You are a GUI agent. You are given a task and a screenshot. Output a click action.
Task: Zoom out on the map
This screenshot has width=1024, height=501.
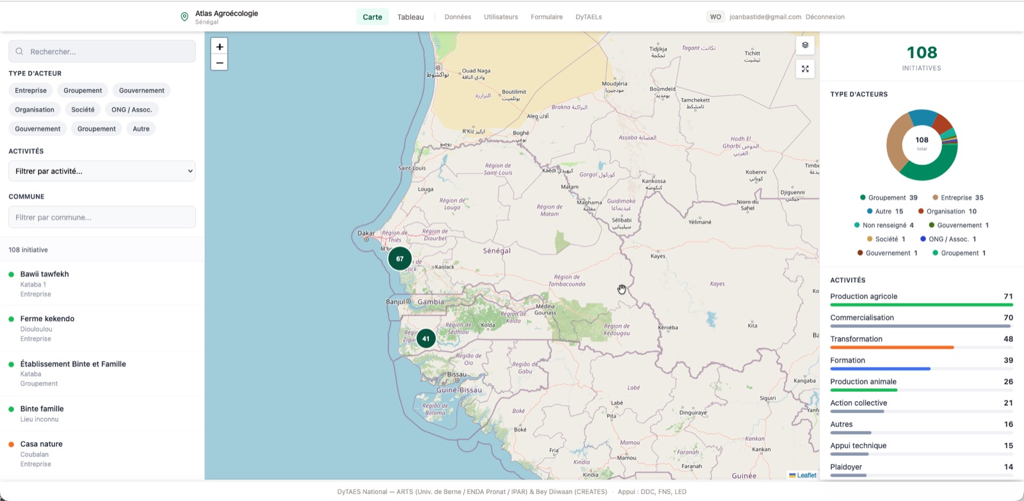[220, 63]
